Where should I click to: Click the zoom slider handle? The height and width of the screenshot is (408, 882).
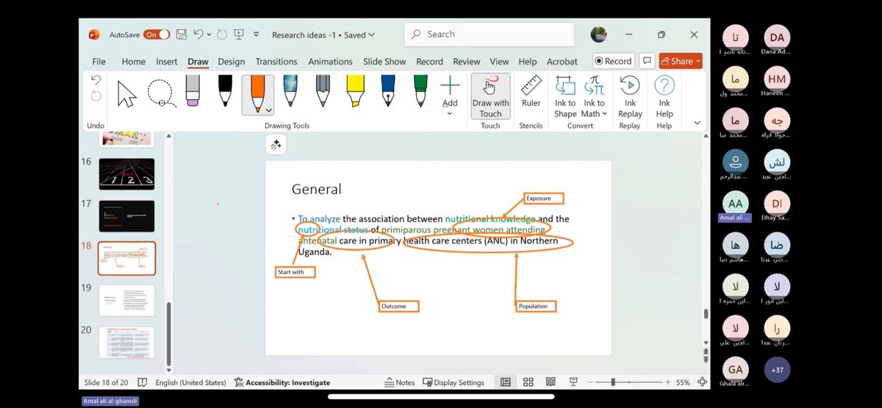pos(613,382)
